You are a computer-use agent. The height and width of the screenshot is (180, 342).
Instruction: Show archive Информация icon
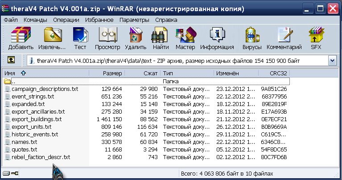[x=217, y=35]
